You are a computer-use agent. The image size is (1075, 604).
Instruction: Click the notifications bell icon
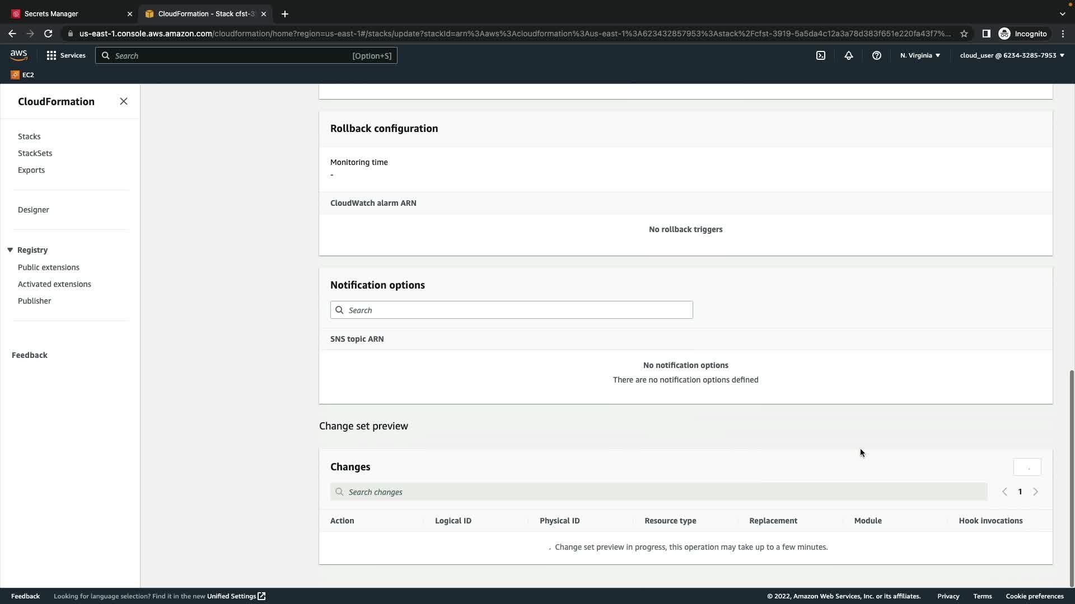tap(849, 55)
